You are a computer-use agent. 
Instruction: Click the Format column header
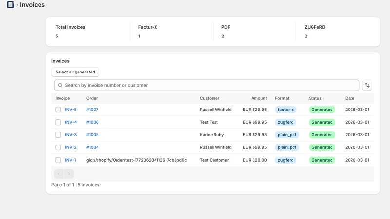(x=282, y=98)
